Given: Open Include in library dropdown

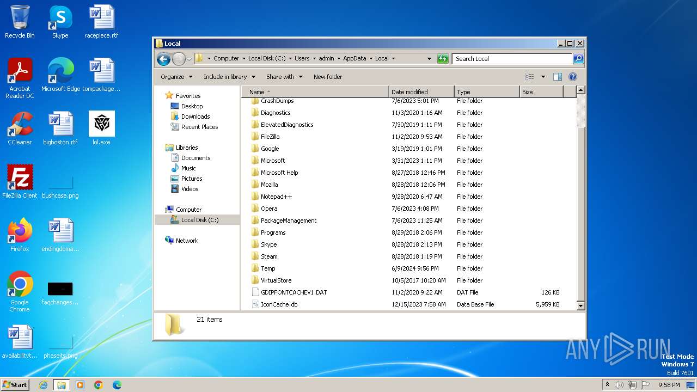Looking at the screenshot, I should (229, 77).
